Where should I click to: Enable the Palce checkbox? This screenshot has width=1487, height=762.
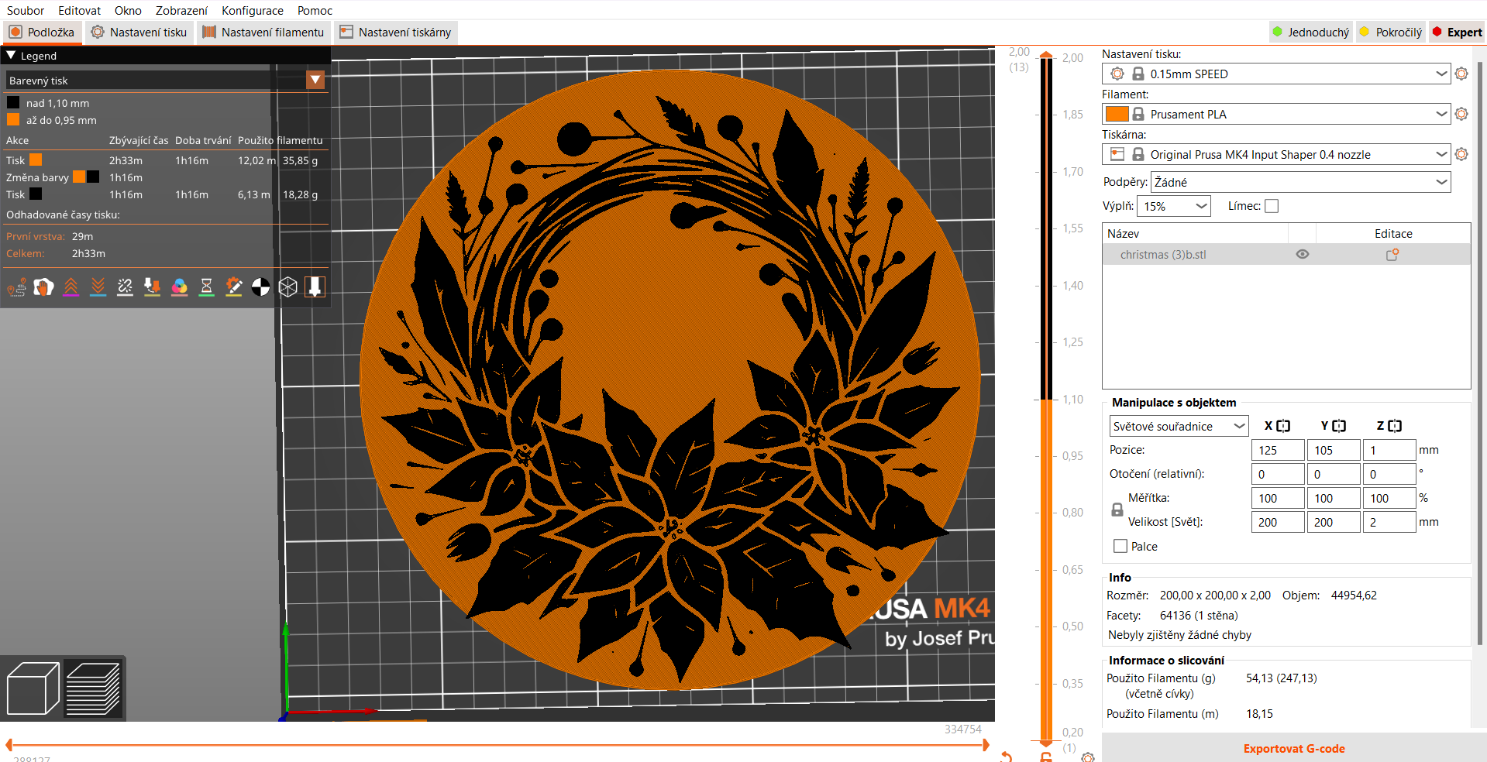click(x=1120, y=546)
